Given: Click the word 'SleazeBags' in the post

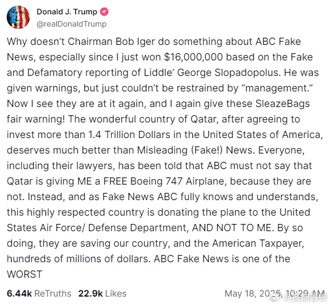Looking at the screenshot, I should [282, 104].
